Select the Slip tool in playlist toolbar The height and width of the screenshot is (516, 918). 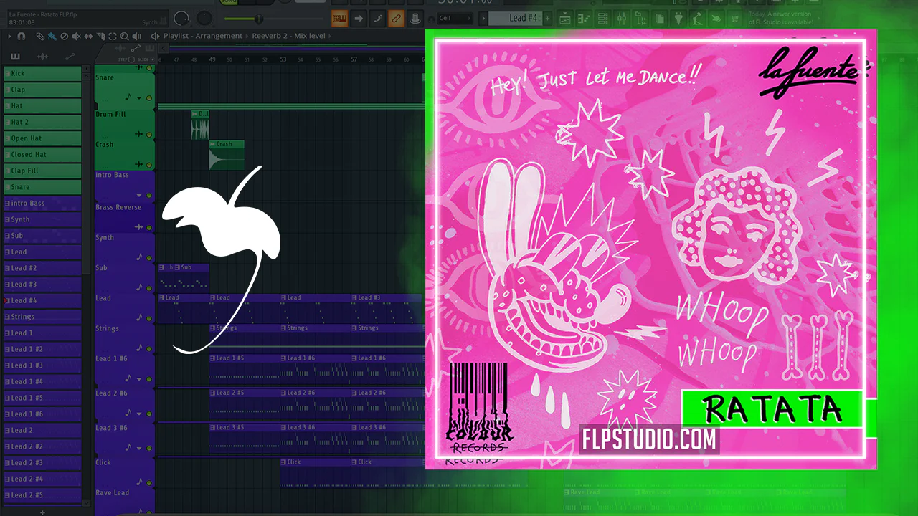click(89, 36)
